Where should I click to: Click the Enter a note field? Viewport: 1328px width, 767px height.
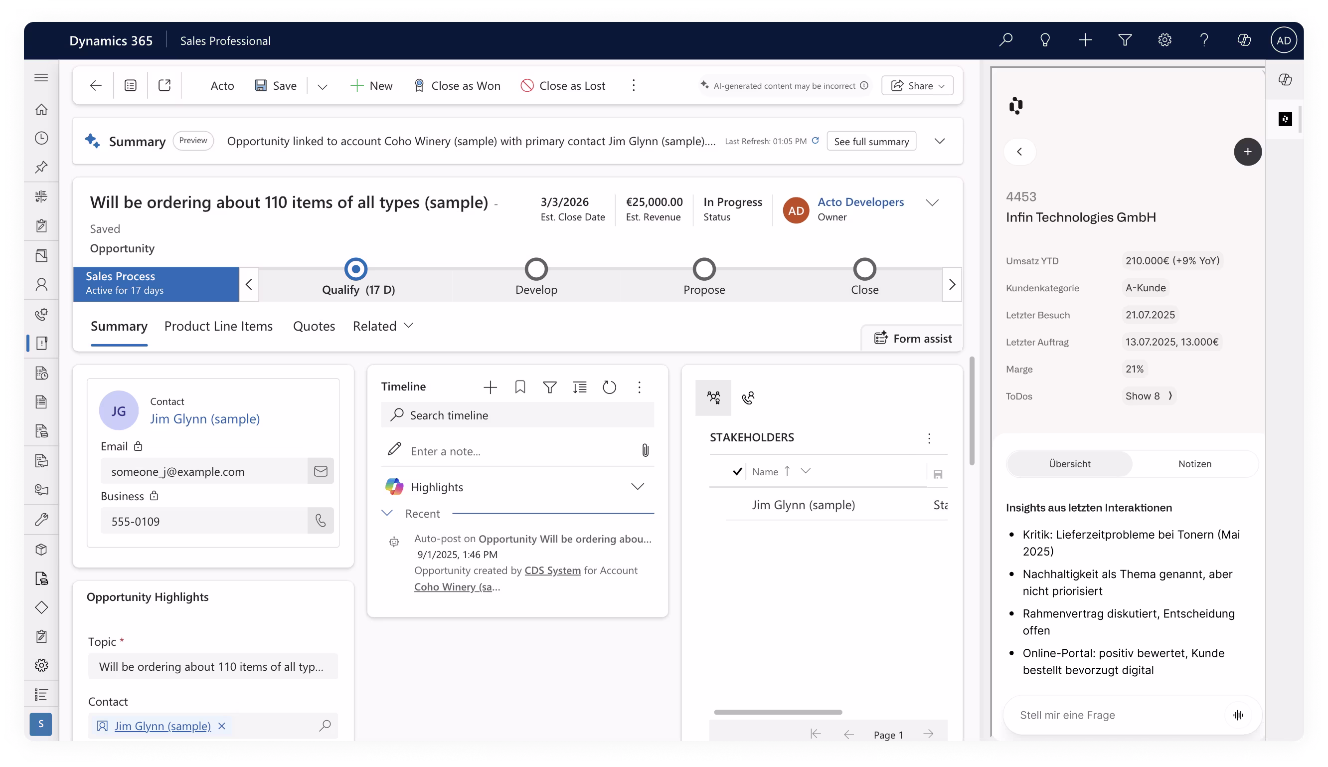pos(517,451)
